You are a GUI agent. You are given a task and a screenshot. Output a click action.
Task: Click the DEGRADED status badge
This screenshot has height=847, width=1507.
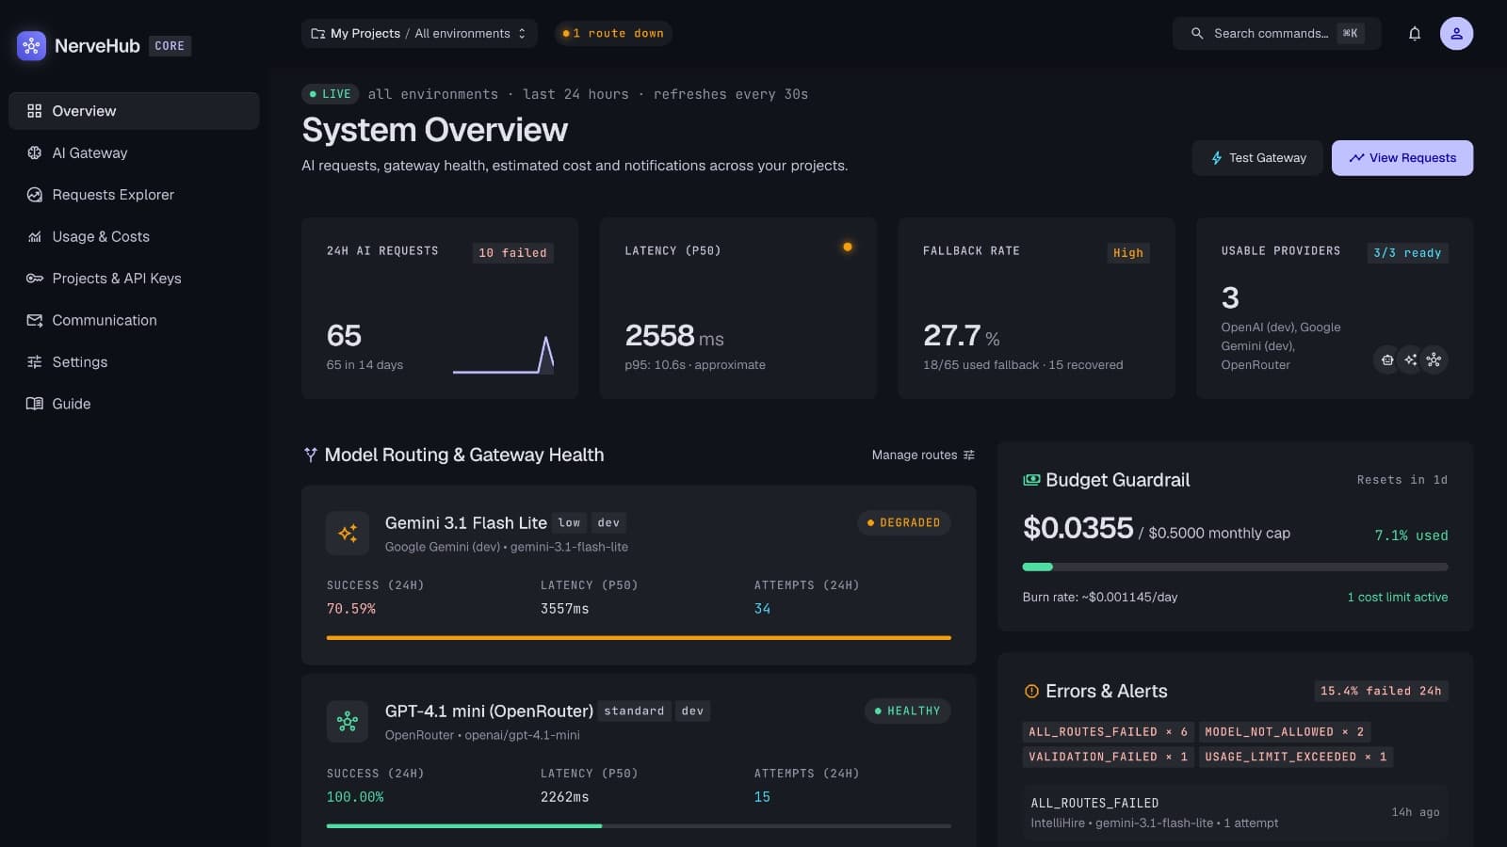903,522
